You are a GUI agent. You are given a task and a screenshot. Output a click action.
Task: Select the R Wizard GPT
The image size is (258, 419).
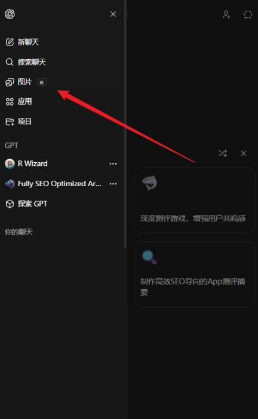pyautogui.click(x=32, y=163)
